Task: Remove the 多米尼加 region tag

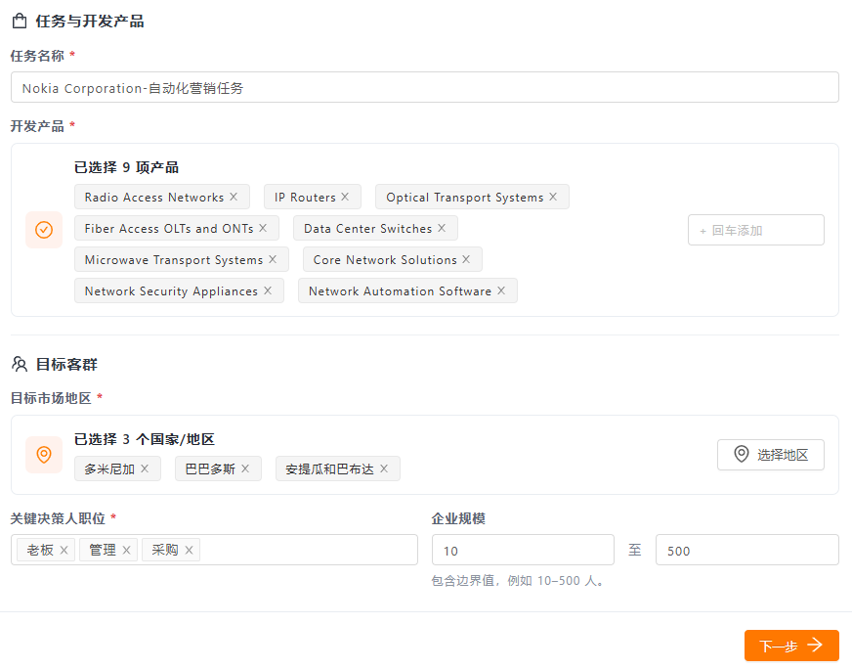Action: coord(145,468)
